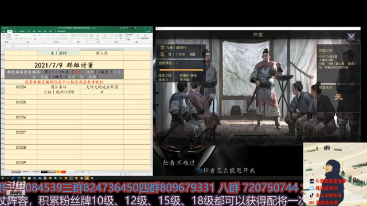The image size is (367, 206).
Task: Open the Excel Home ribbon tab
Action: coord(10,31)
